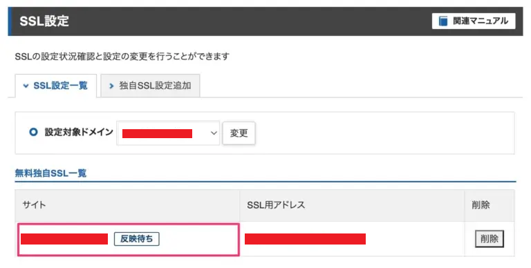Screen dimensions: 531x268
Task: Expand the domain select box arrow
Action: point(214,133)
